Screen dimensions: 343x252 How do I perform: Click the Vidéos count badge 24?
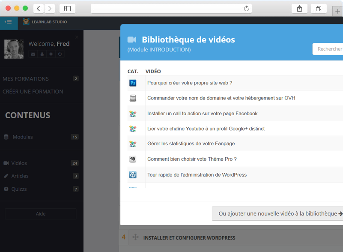pos(75,163)
